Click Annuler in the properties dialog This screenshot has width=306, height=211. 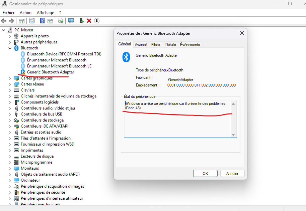[232, 173]
